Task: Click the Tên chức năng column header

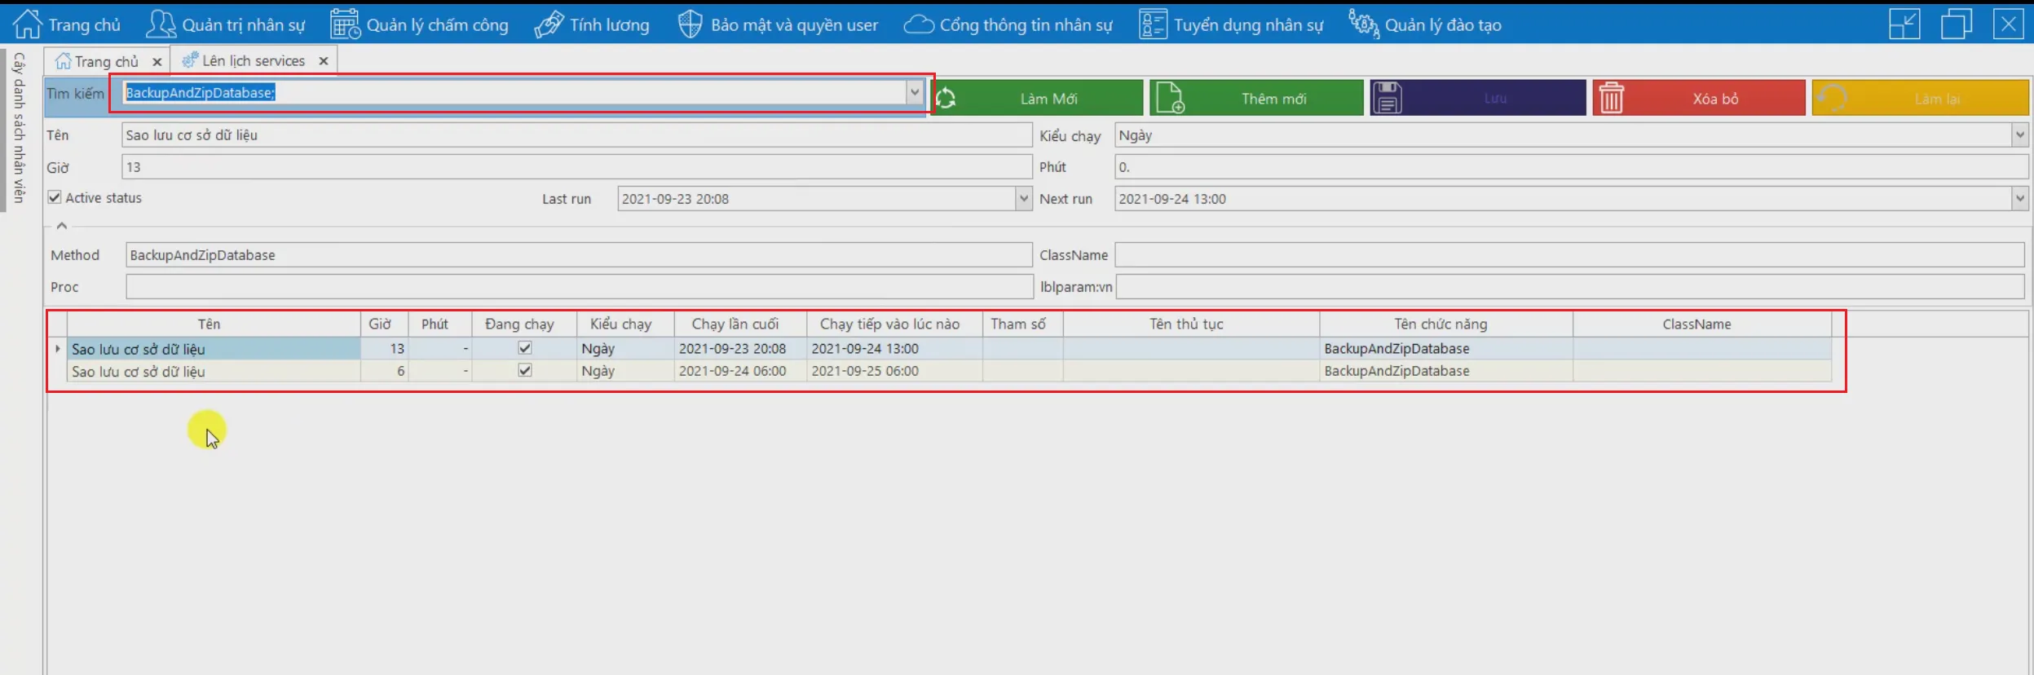Action: pos(1446,324)
